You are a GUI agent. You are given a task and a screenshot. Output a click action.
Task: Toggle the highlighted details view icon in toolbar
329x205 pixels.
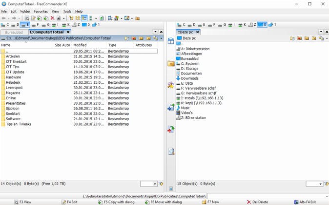pyautogui.click(x=84, y=18)
